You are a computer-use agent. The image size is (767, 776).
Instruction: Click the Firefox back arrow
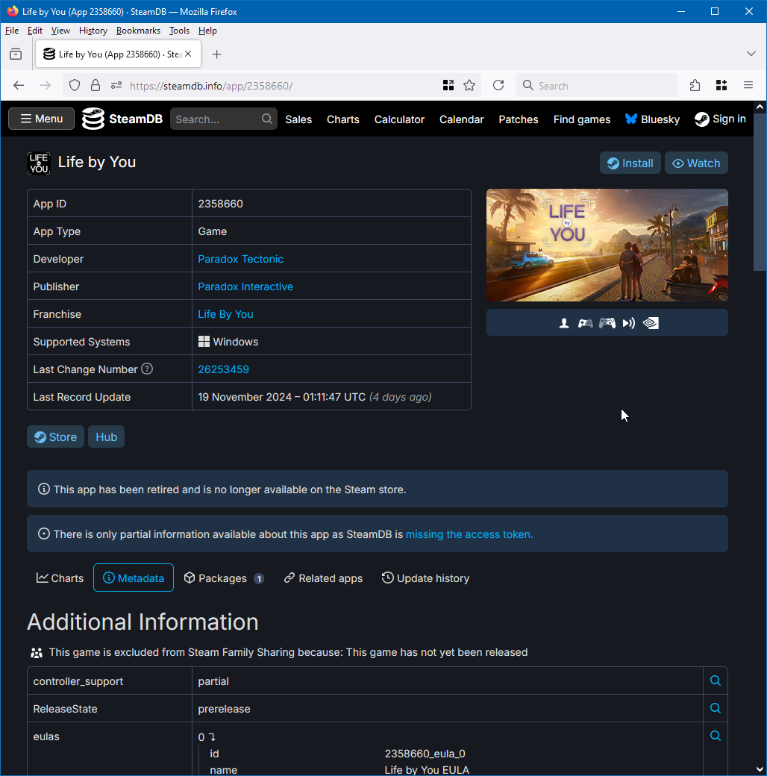[x=19, y=86]
